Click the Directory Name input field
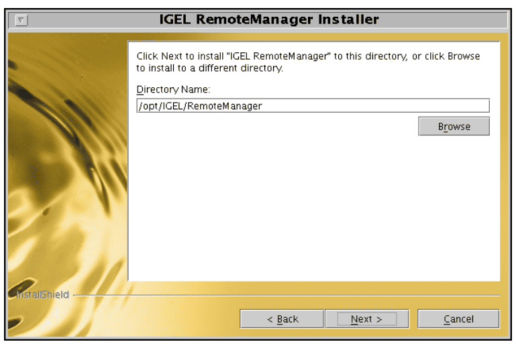Image resolution: width=516 pixels, height=344 pixels. click(x=313, y=105)
